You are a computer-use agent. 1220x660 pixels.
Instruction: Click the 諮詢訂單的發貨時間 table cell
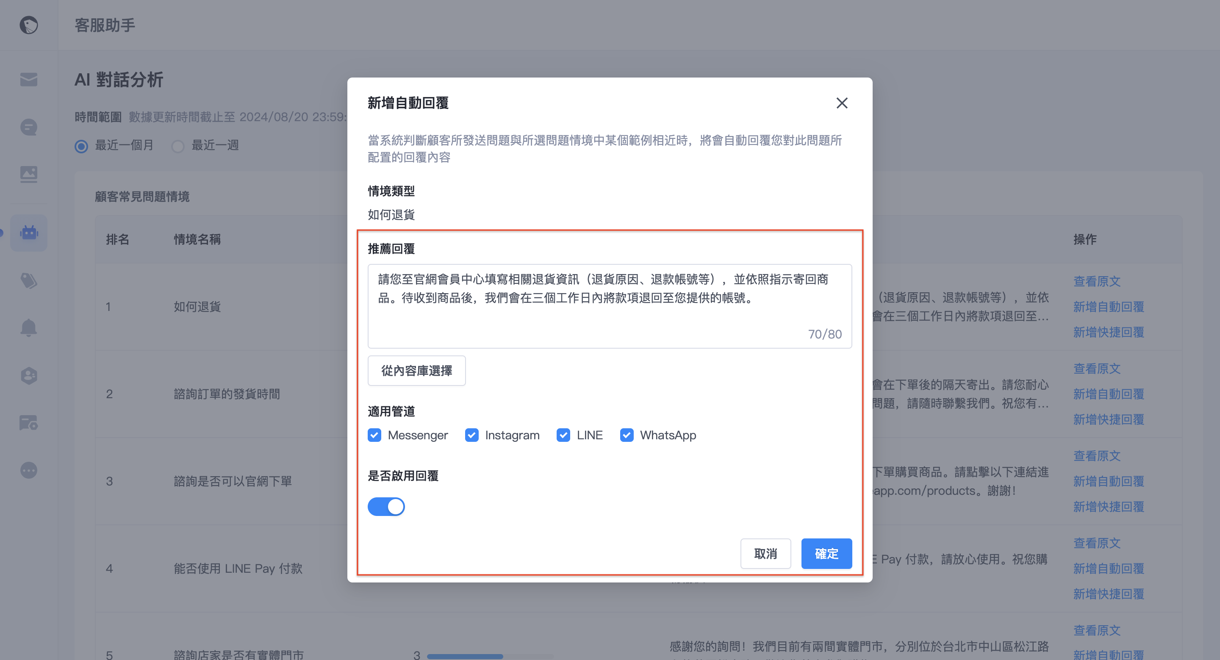(226, 394)
